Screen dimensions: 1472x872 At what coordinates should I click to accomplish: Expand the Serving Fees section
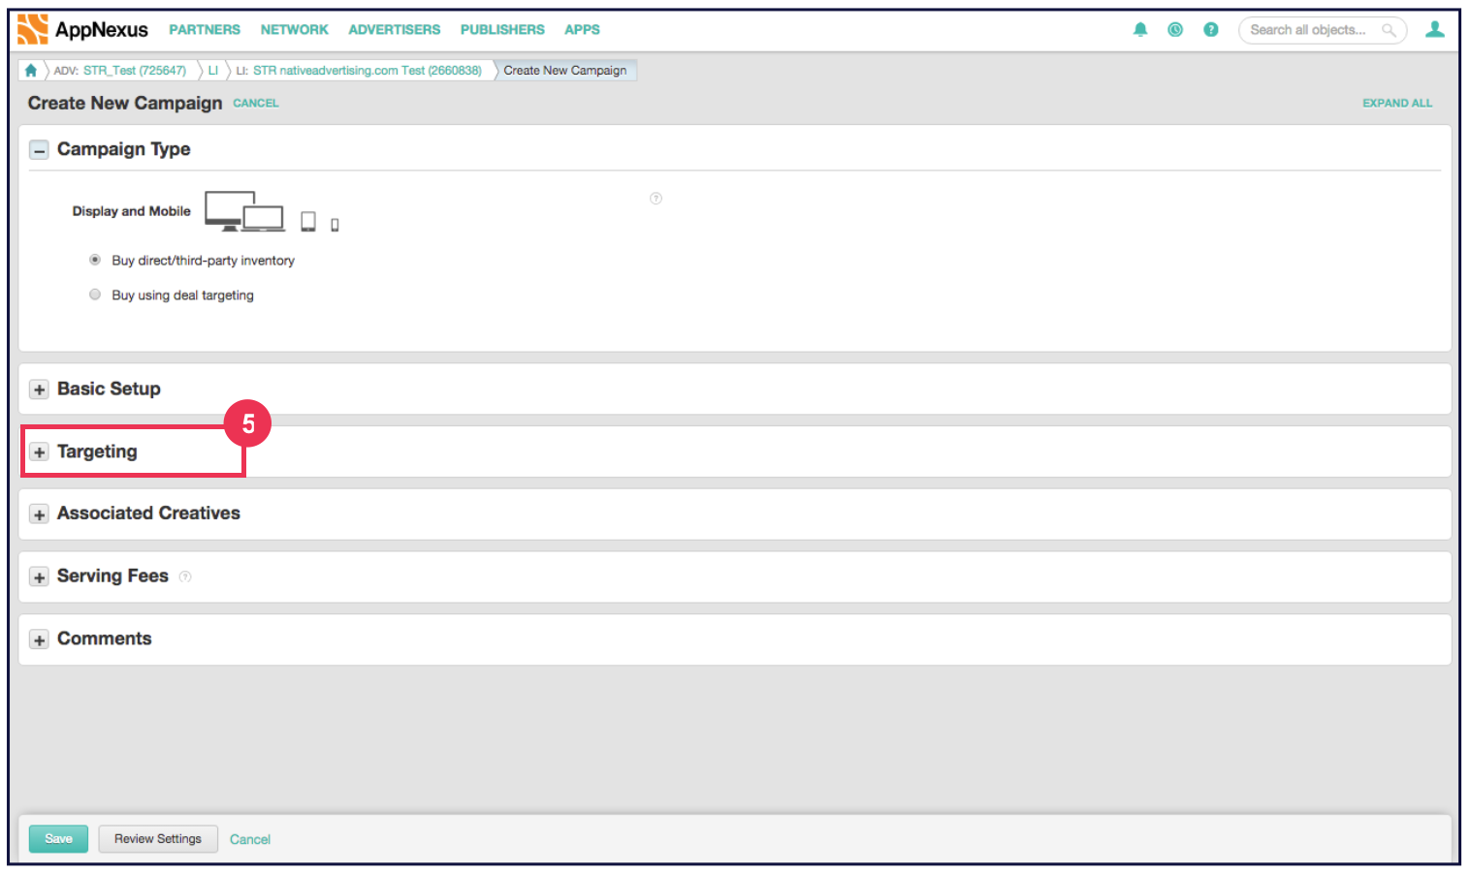pos(39,577)
